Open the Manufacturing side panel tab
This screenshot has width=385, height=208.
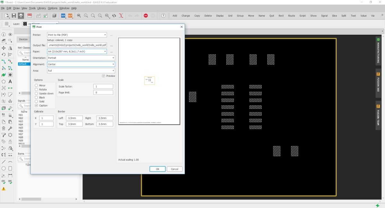click(378, 51)
